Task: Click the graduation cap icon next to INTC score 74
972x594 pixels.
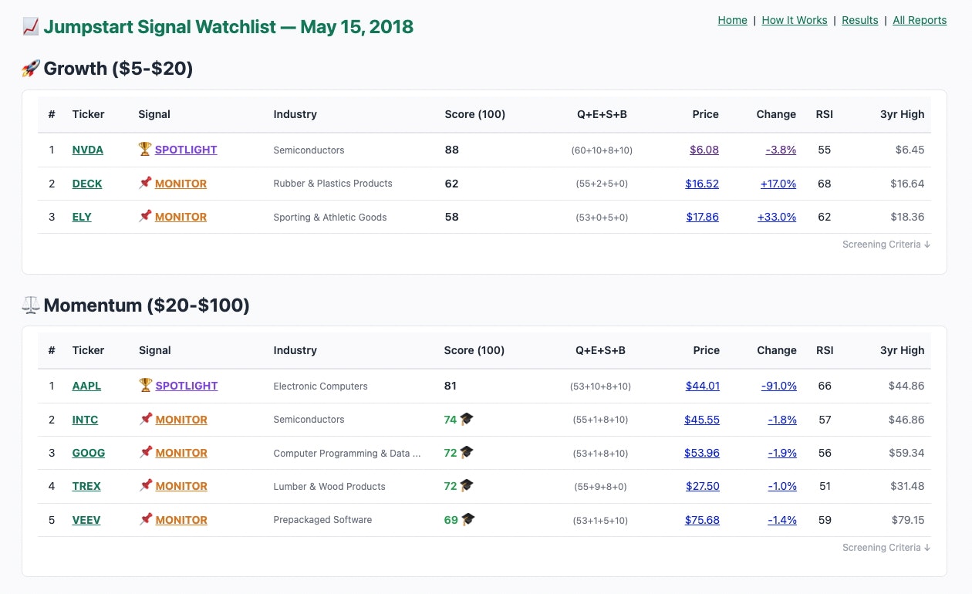Action: pos(467,419)
